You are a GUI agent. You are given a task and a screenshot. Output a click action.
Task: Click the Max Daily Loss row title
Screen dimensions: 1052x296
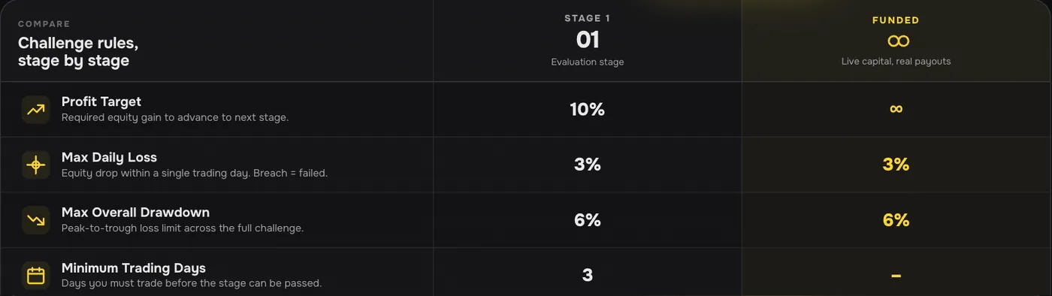click(x=109, y=157)
